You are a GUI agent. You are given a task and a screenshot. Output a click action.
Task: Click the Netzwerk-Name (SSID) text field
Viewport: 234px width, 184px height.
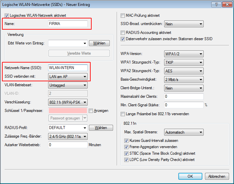(68, 68)
